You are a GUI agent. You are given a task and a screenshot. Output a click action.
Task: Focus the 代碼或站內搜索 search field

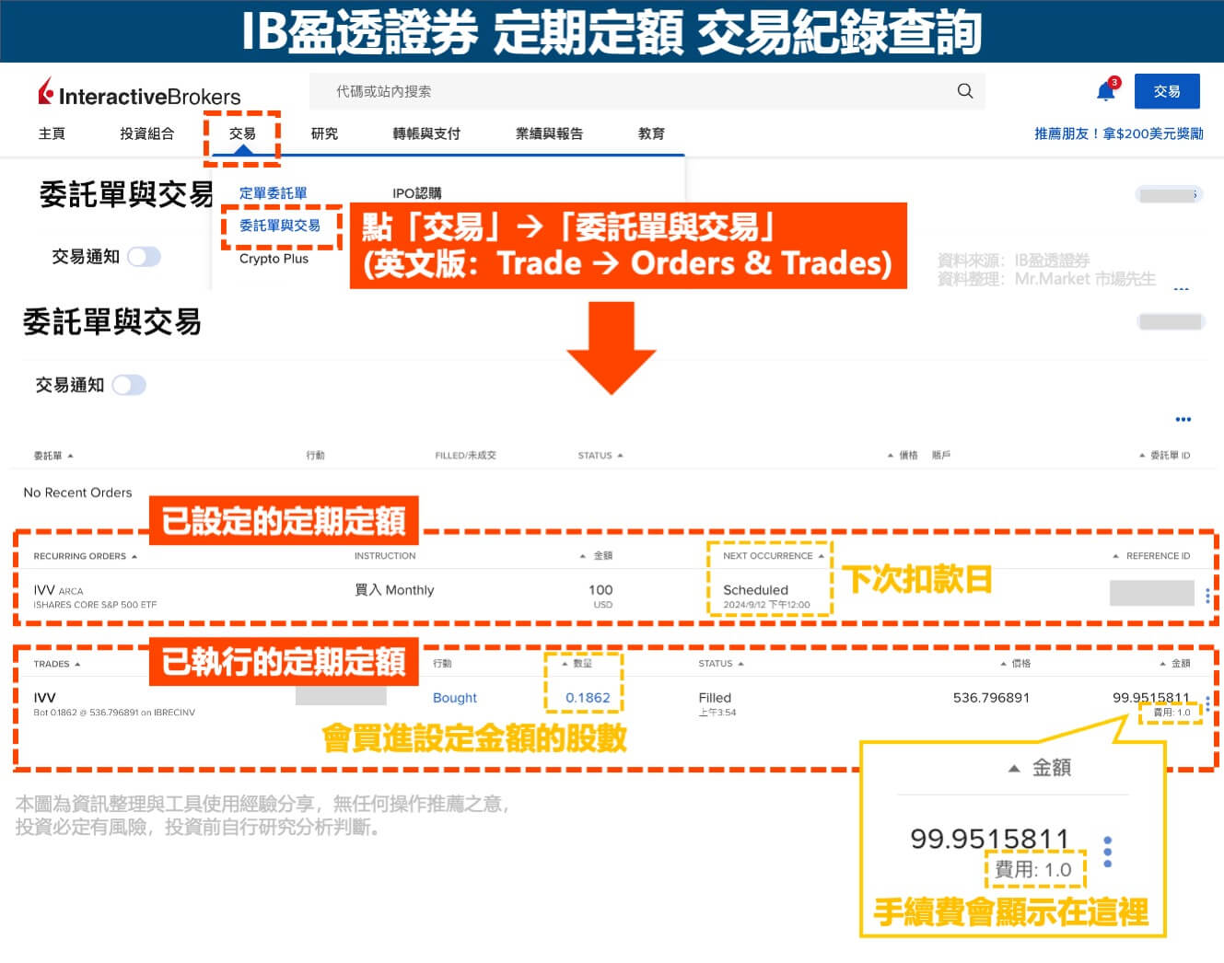pos(647,91)
